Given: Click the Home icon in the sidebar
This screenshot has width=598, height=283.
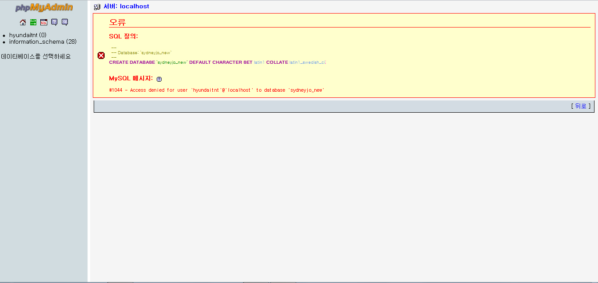Looking at the screenshot, I should point(23,22).
